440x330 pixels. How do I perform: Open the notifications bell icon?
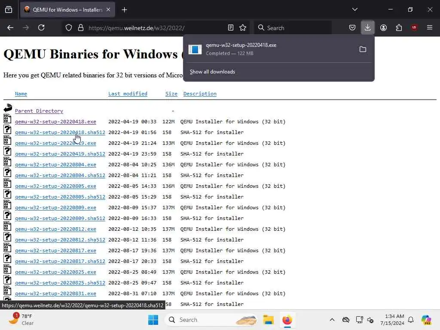click(x=411, y=320)
